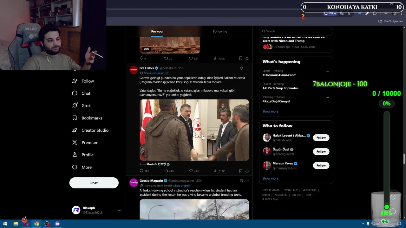
Task: Open Grok explain icon on Gossip Magazin post
Action: tap(241, 180)
